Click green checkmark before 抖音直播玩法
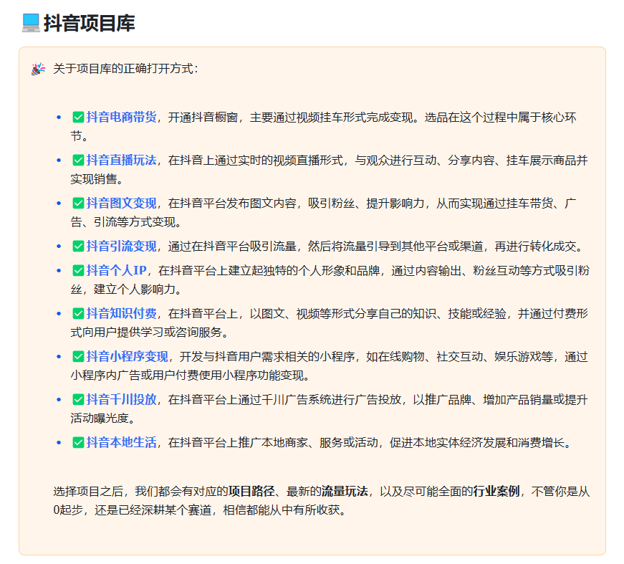Viewport: 624px width, 564px height. [78, 161]
